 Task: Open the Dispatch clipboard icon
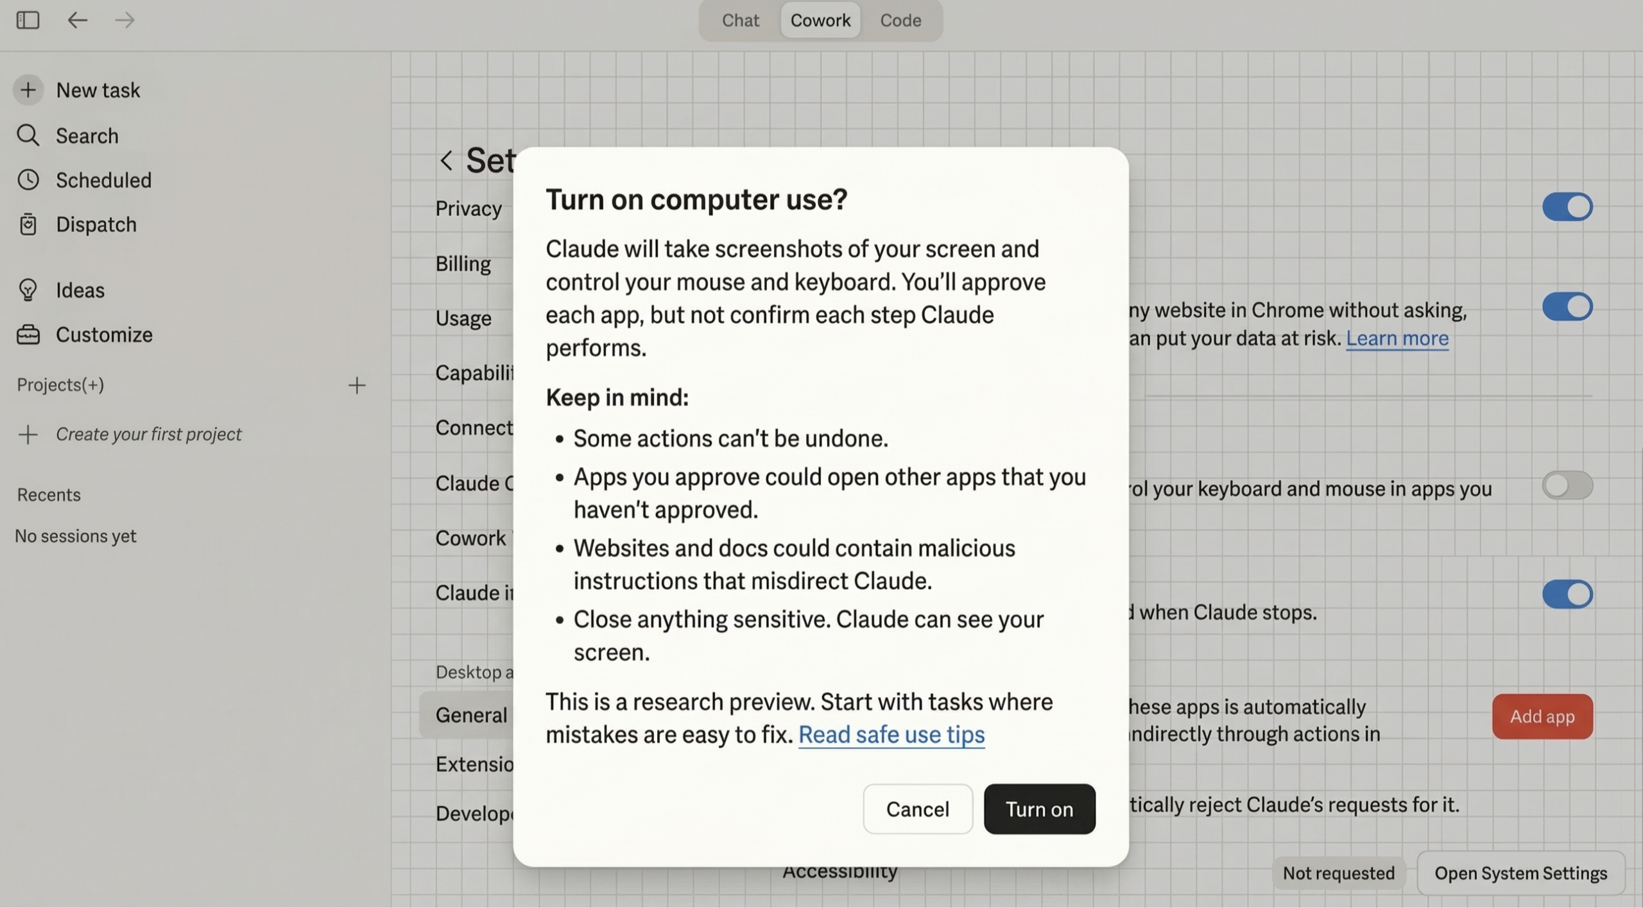pyautogui.click(x=28, y=224)
